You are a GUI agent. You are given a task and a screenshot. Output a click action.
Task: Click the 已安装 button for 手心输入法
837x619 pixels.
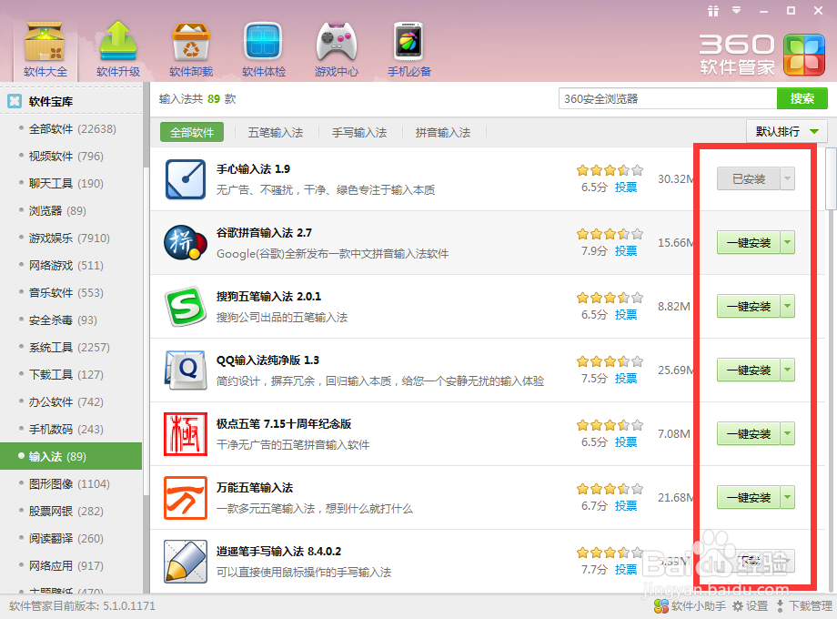click(x=749, y=179)
